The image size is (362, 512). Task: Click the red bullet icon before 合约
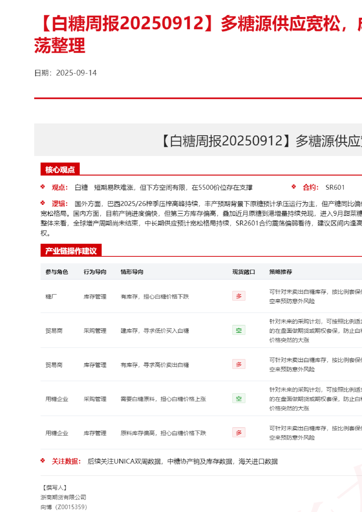(x=294, y=187)
